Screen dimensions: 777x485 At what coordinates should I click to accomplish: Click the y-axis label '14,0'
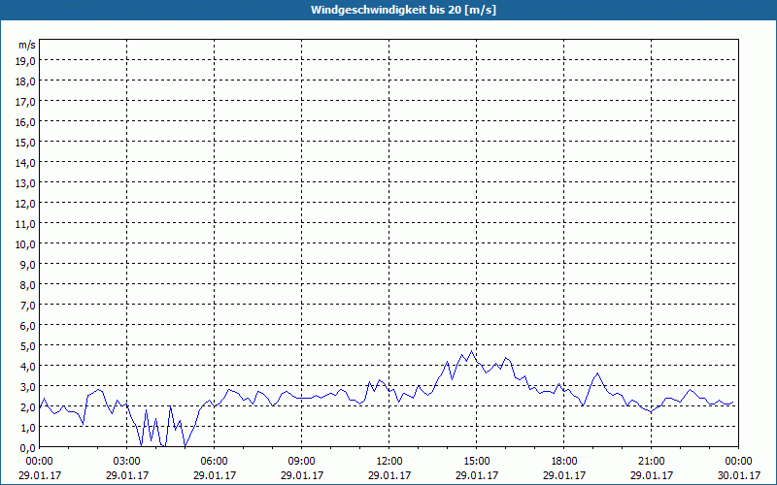point(27,163)
